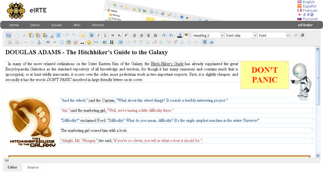Open file manager via the folder icon
This screenshot has height=172, width=323.
click(x=83, y=35)
